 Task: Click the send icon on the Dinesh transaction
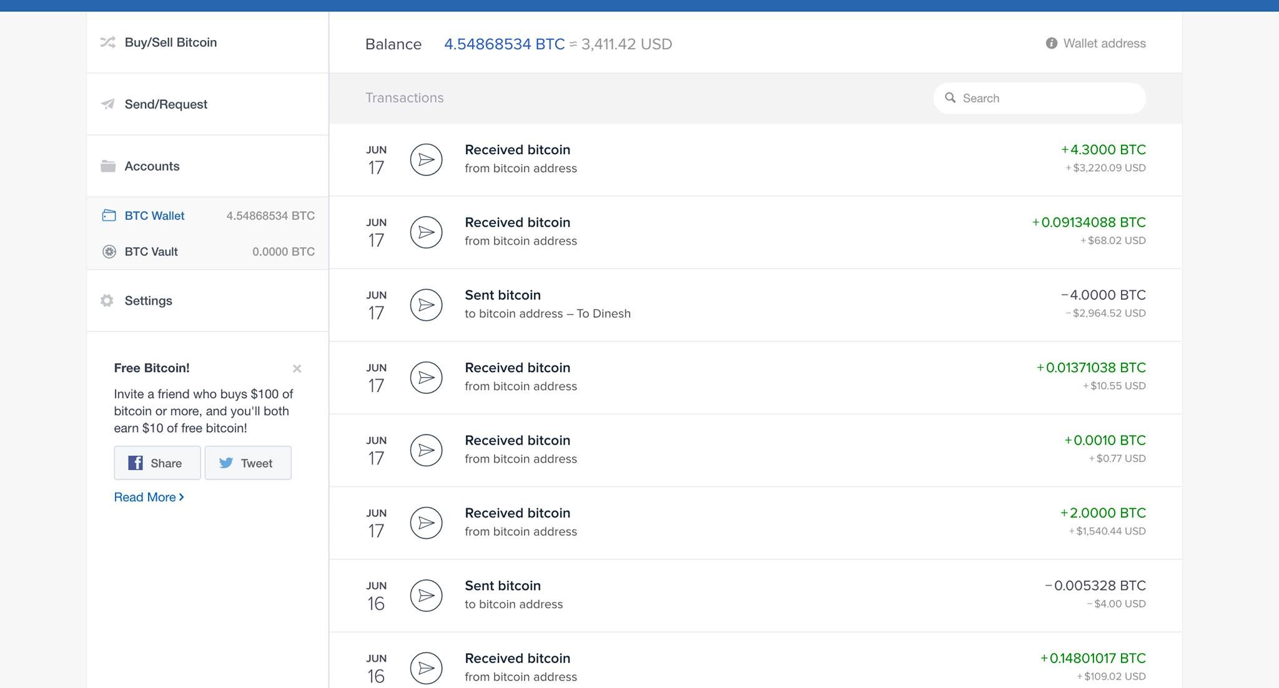[x=426, y=305]
